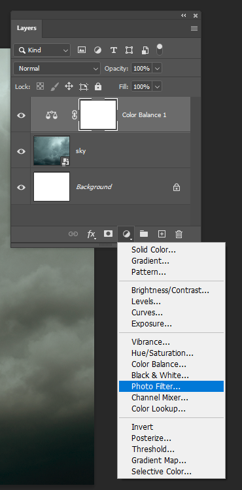Hide the Background layer

21,187
